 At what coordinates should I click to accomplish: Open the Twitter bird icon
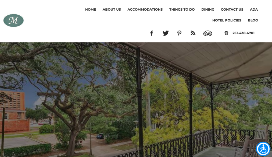pos(165,33)
